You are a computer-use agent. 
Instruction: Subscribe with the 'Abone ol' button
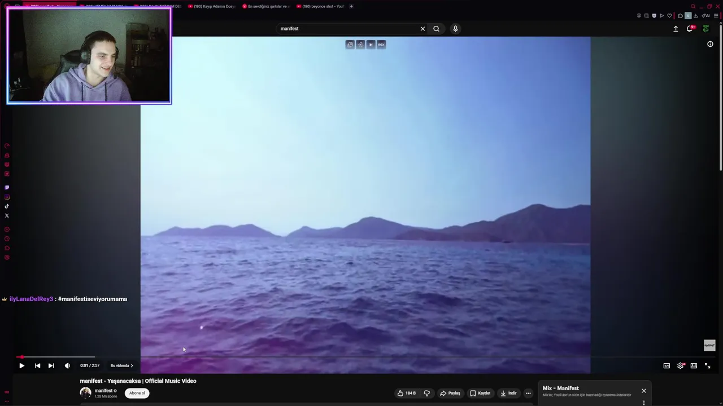137,393
